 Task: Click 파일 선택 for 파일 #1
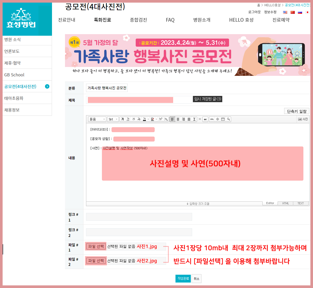pos(96,246)
